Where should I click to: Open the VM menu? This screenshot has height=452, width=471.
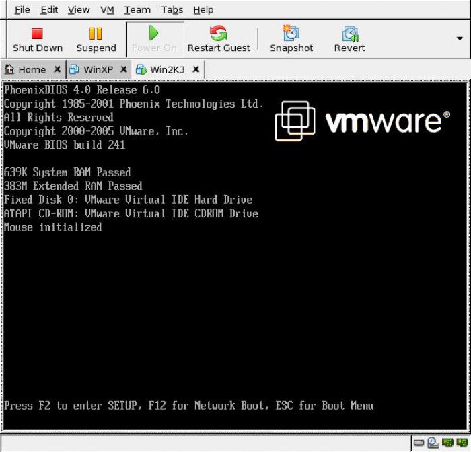(107, 10)
